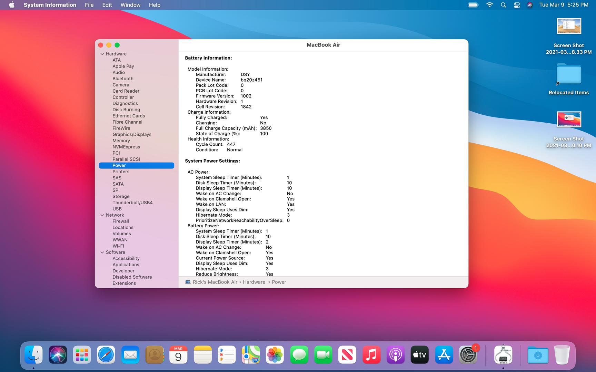Open Calendar app showing Mar 9
Image resolution: width=596 pixels, height=372 pixels.
click(x=178, y=355)
